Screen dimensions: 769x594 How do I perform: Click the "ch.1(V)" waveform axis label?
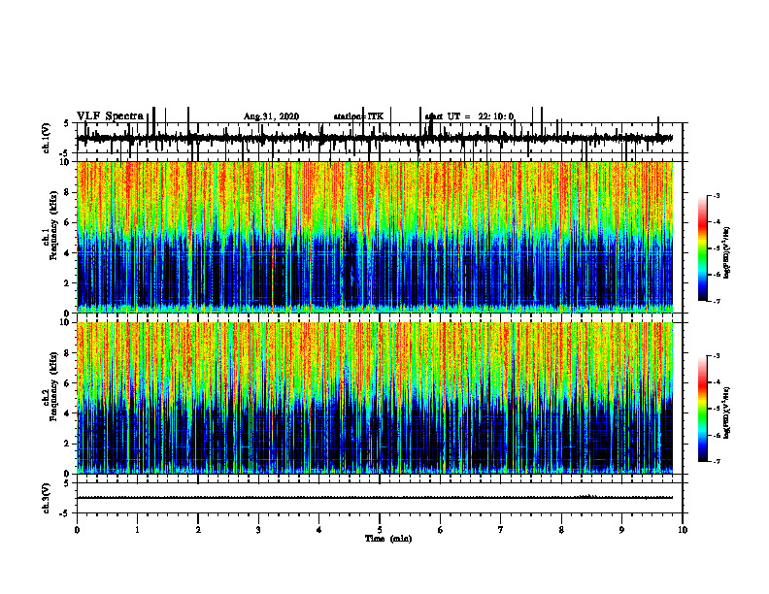click(47, 138)
